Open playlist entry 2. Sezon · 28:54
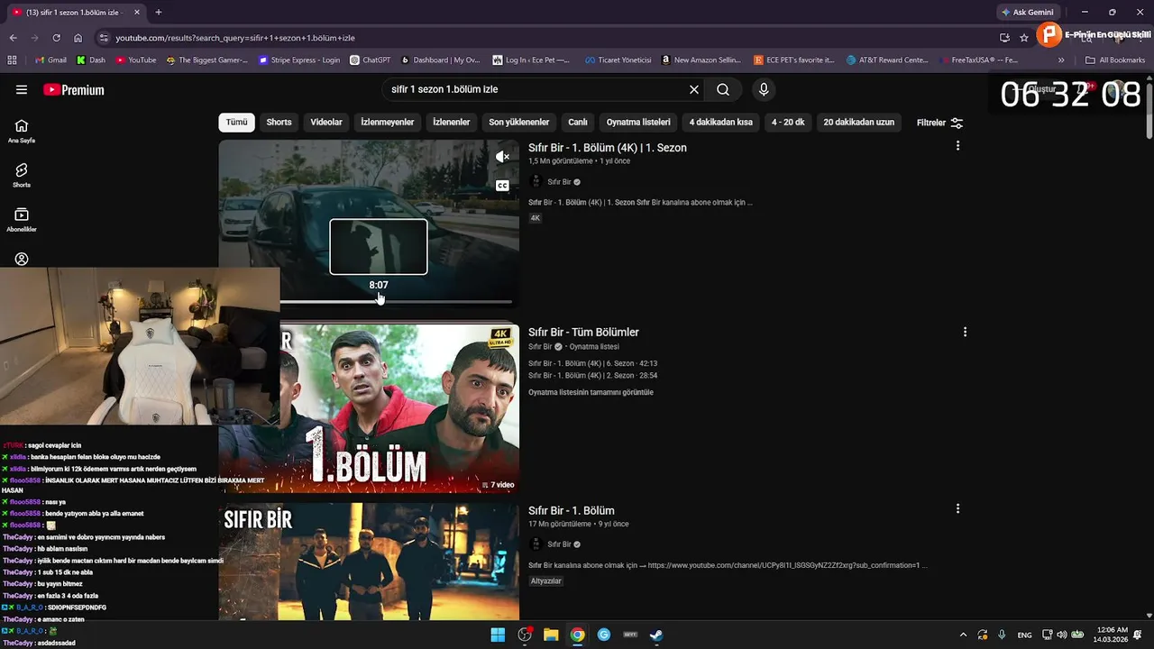Viewport: 1154px width, 649px height. 593,375
